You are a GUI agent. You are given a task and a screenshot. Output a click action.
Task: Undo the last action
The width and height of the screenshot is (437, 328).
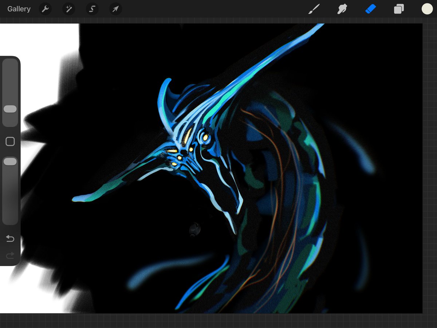tap(10, 239)
